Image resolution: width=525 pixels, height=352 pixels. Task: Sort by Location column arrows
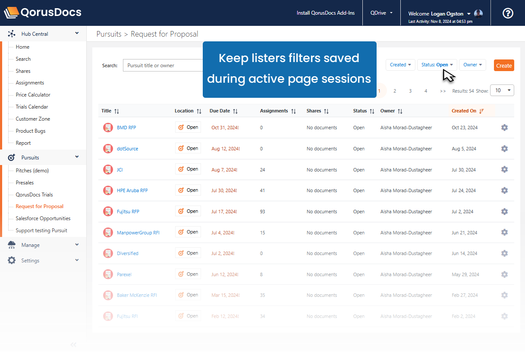pyautogui.click(x=199, y=111)
